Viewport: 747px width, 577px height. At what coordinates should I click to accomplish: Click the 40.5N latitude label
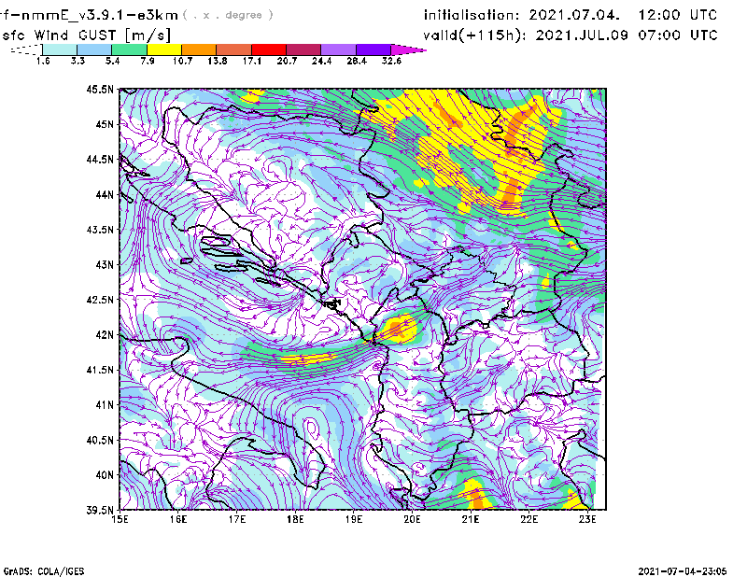tap(100, 440)
